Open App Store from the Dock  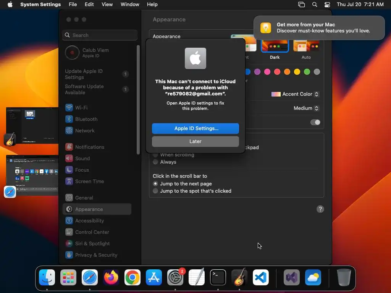[x=154, y=277]
